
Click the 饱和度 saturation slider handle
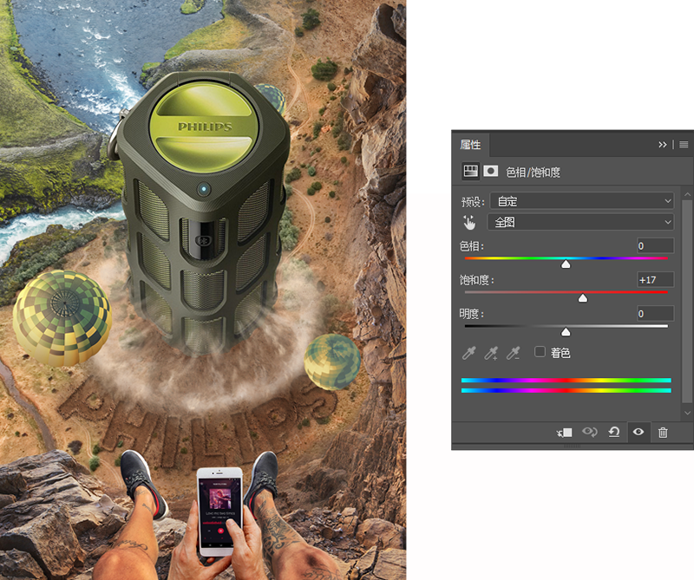(583, 298)
